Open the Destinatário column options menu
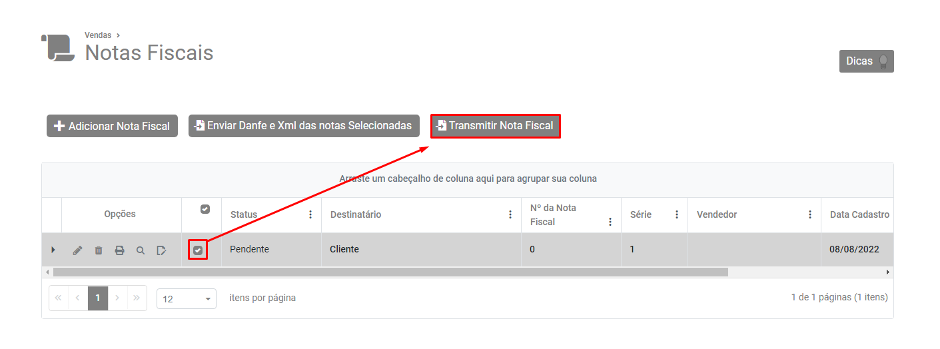 point(510,214)
